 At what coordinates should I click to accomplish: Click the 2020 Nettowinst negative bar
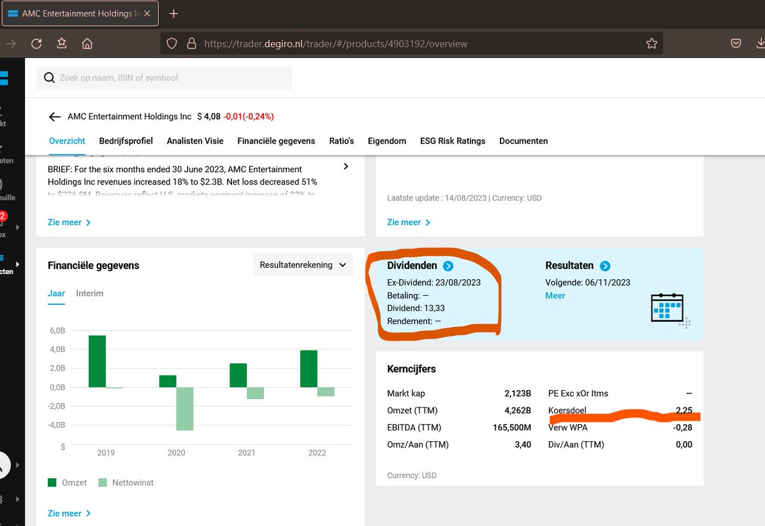point(185,409)
